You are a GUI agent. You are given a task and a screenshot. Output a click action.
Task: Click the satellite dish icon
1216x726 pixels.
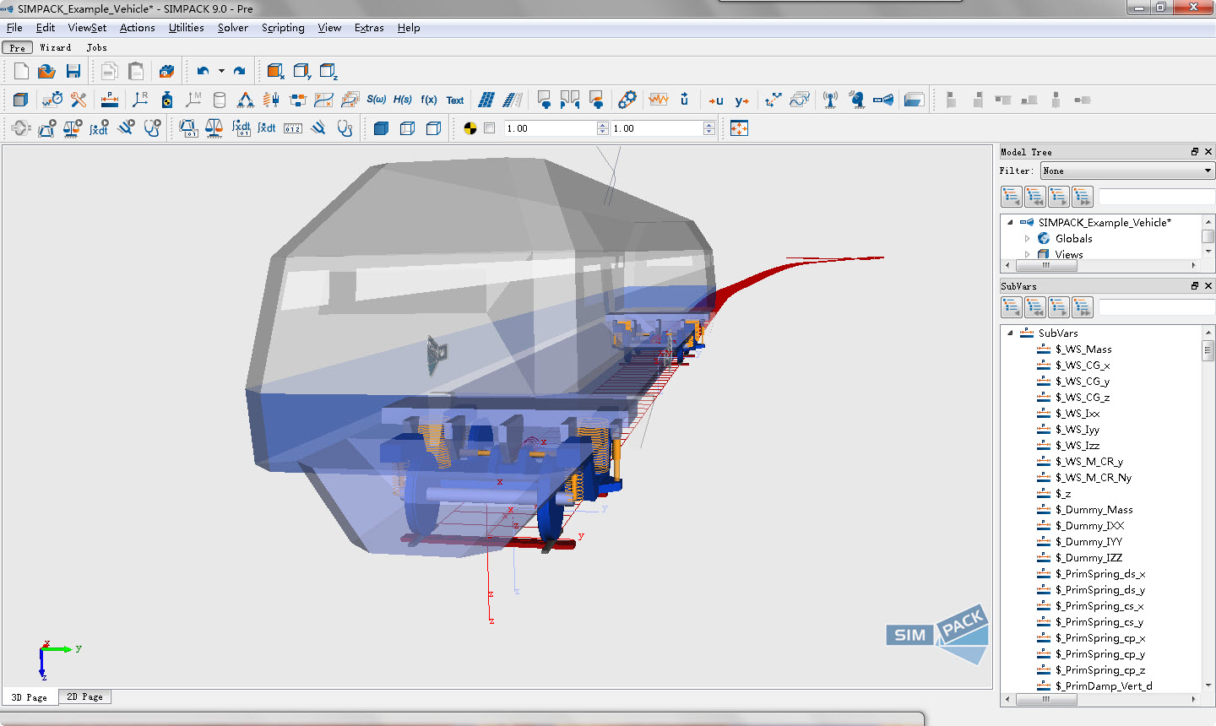coord(857,100)
